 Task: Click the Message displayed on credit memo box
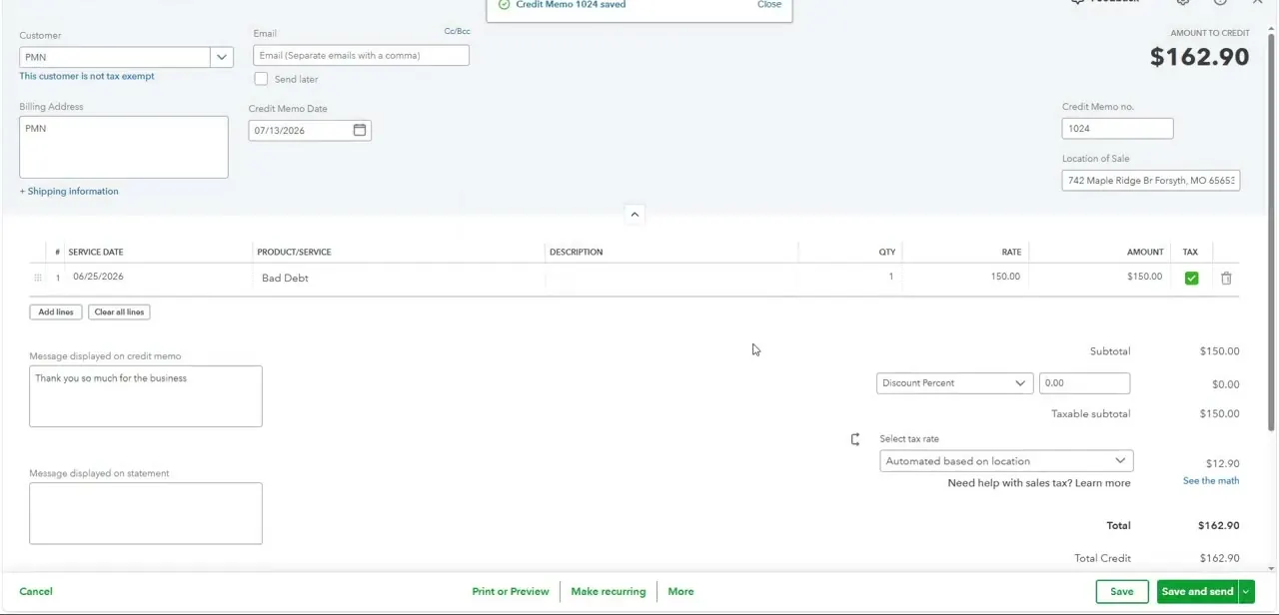tap(146, 396)
